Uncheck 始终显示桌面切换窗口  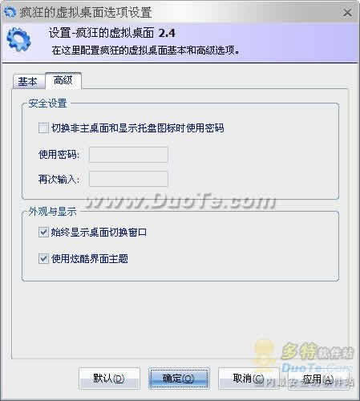(43, 233)
